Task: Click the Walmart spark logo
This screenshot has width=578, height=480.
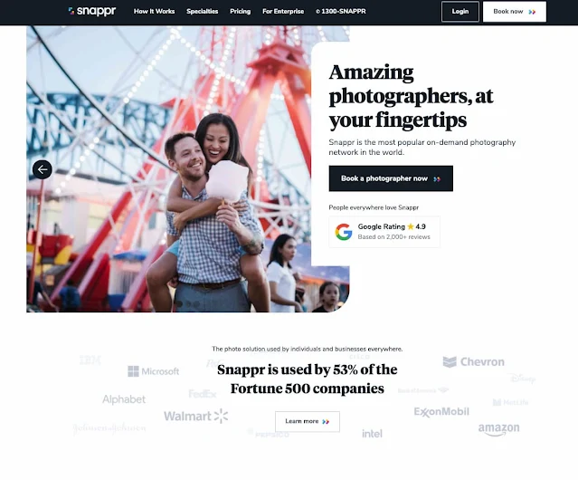Action: tap(222, 416)
